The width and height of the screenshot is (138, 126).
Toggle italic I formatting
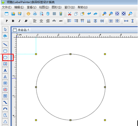(20, 21)
